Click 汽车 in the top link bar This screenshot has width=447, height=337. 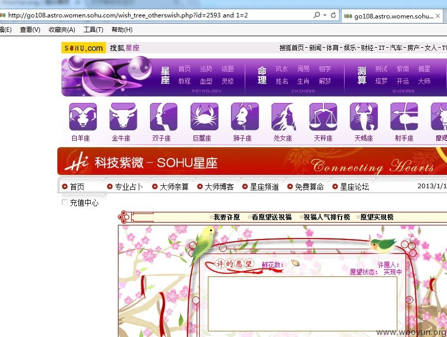point(396,48)
